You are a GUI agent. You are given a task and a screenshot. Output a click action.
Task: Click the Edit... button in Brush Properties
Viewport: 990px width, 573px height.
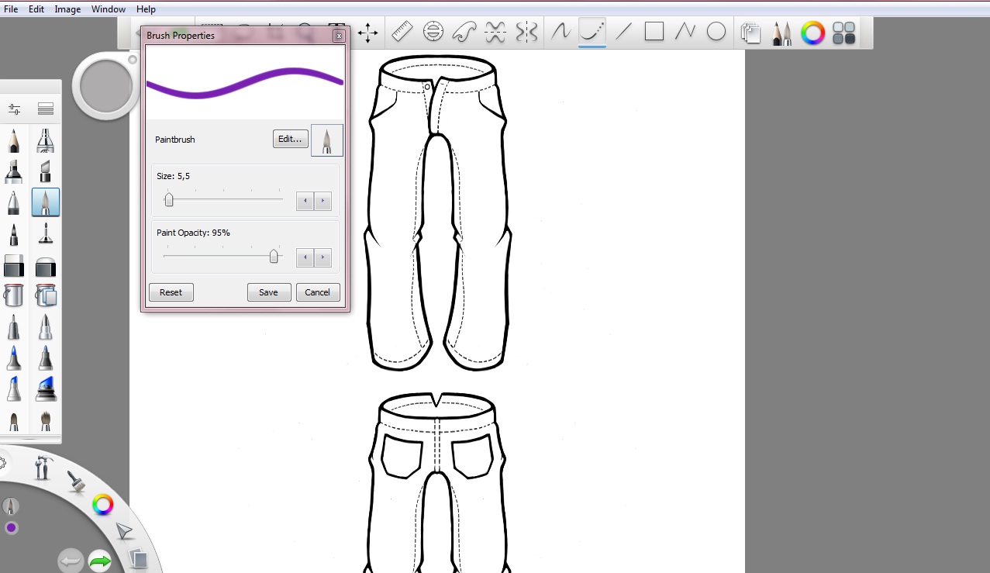(291, 139)
